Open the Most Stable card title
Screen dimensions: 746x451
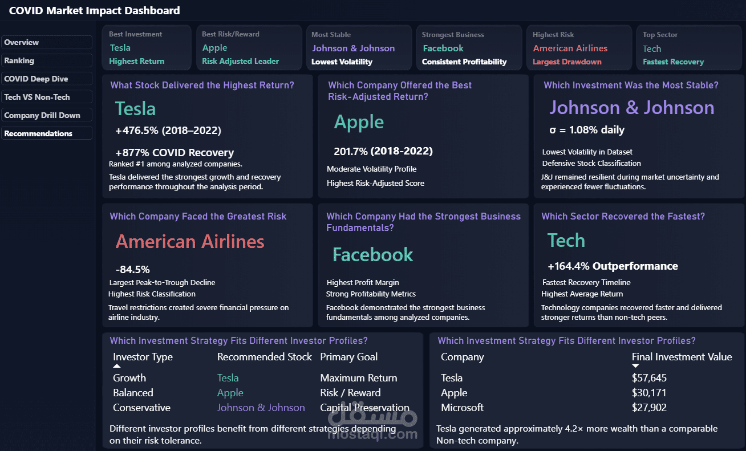tap(331, 35)
